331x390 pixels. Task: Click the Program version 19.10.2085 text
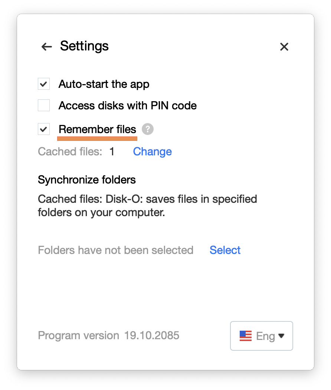tap(108, 335)
